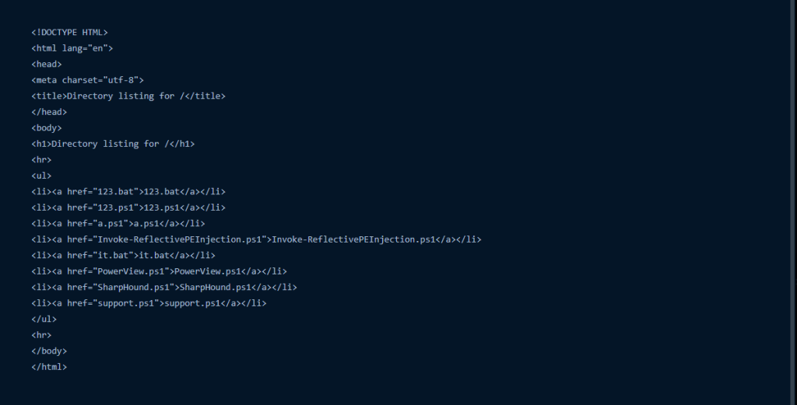Viewport: 797px width, 405px height.
Task: Click the vertical scrollbar at right edge
Action: (794, 202)
